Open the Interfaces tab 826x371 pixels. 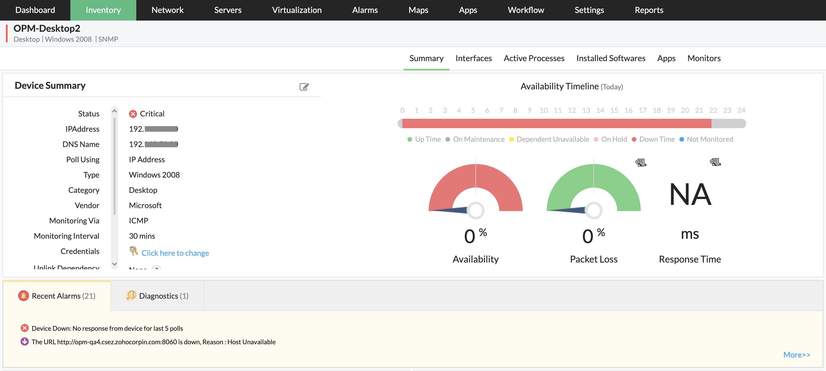click(473, 58)
